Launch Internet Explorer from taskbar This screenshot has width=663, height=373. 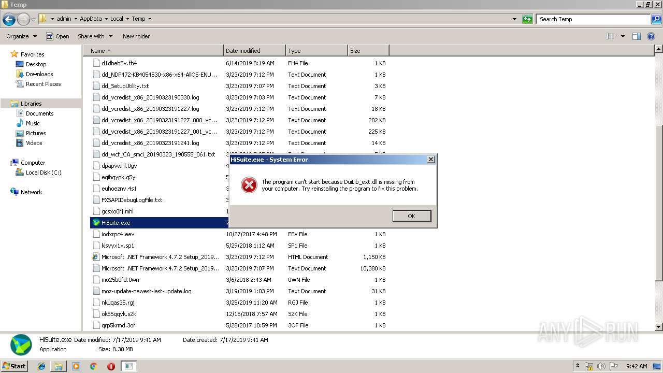coord(42,366)
